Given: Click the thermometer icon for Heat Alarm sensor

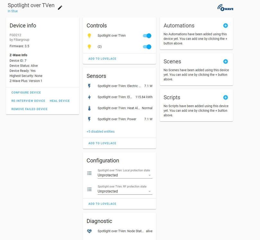Looking at the screenshot, I should (89, 108).
